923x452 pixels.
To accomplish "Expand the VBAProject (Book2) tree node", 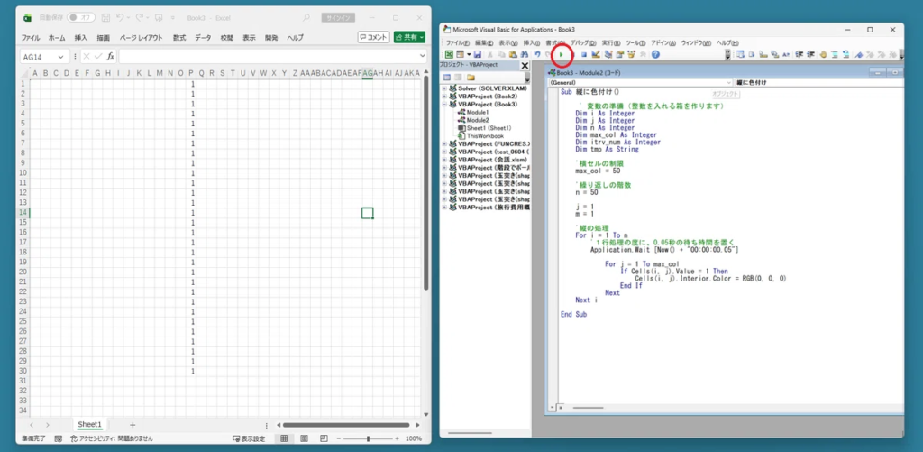I will coord(443,96).
